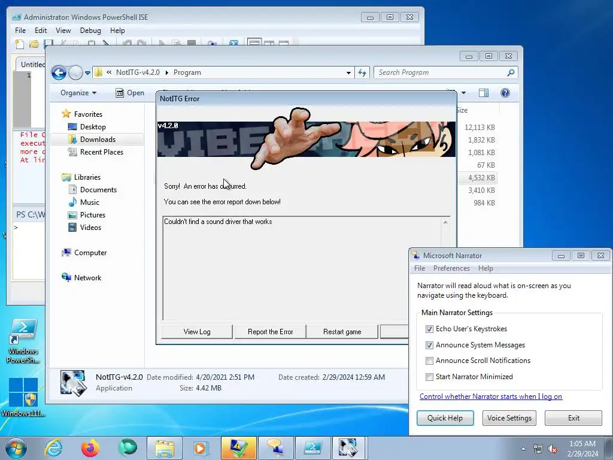Click the error report scrollbar up arrow

[x=445, y=222]
